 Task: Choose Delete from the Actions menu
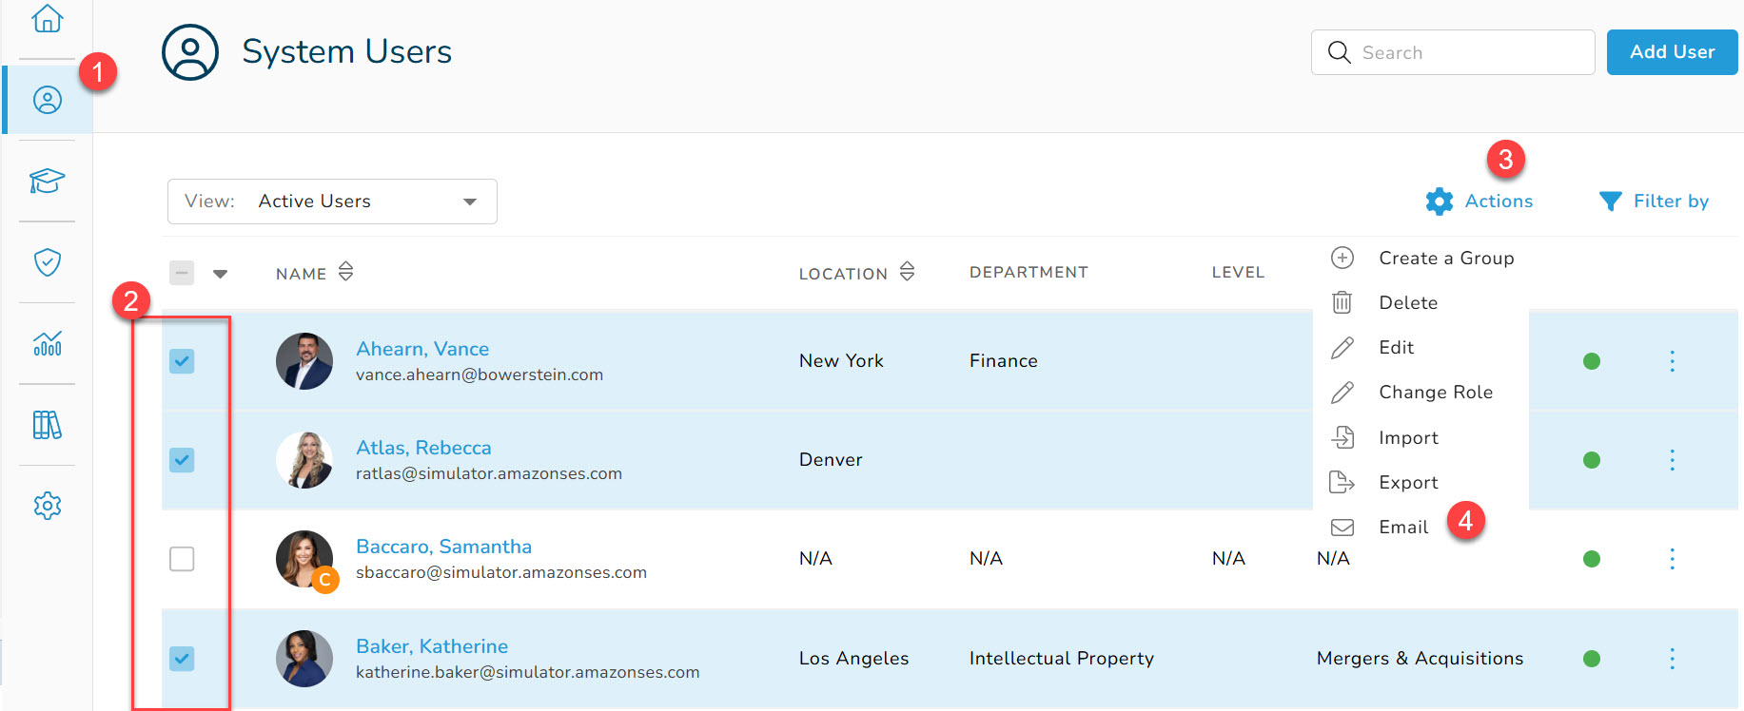pyautogui.click(x=1384, y=302)
